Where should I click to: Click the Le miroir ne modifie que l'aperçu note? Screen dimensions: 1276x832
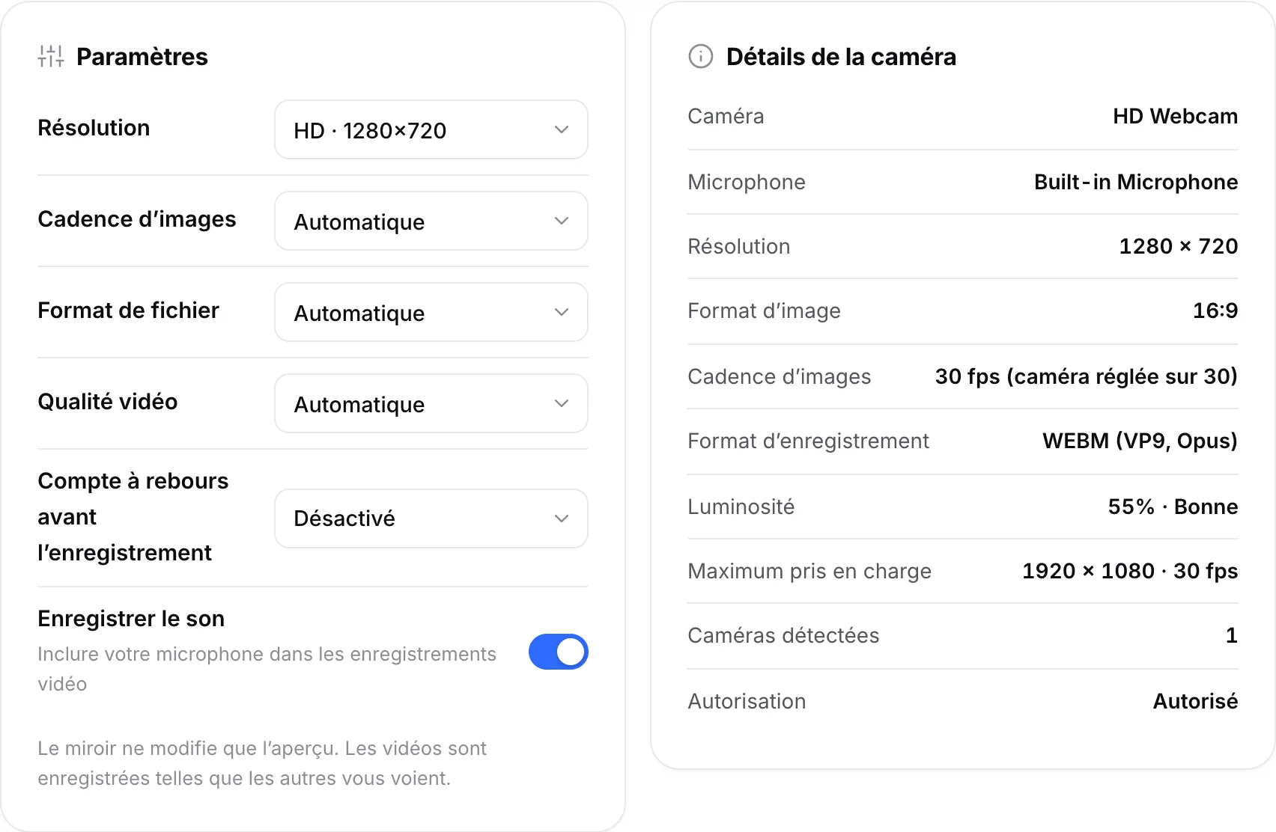point(262,763)
